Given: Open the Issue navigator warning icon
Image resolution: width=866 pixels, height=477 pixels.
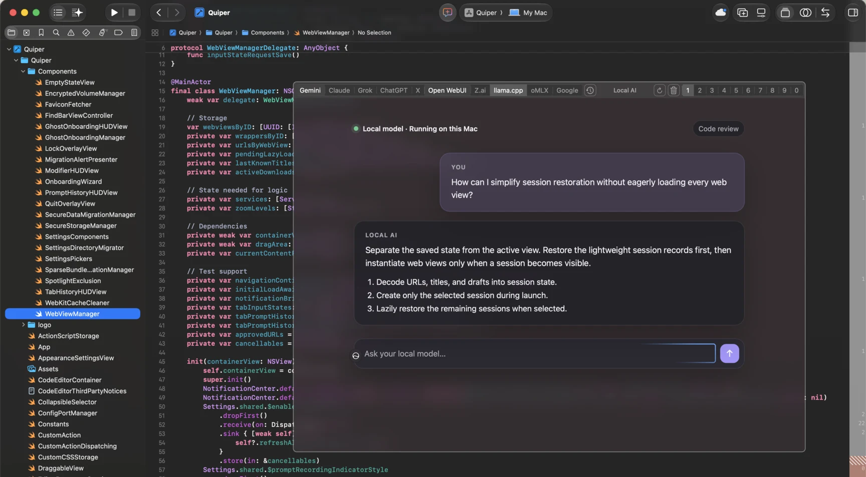Looking at the screenshot, I should (x=71, y=33).
